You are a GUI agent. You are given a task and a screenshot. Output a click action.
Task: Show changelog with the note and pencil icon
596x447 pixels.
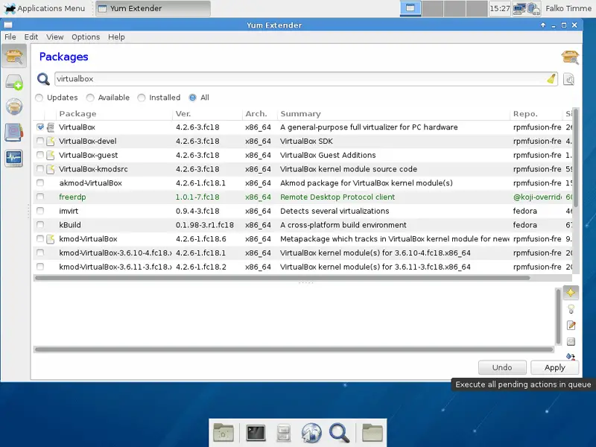[x=571, y=326]
